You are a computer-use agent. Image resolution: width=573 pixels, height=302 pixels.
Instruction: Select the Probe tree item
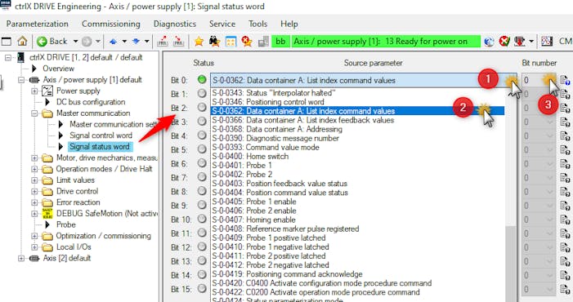pyautogui.click(x=65, y=224)
